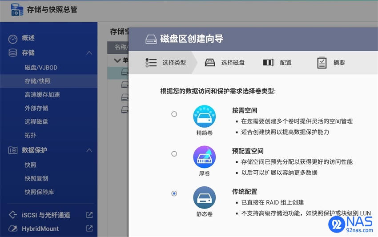Viewport: 378px width, 237px height.
Task: Collapse the storage list tree chevron
Action: [117, 60]
